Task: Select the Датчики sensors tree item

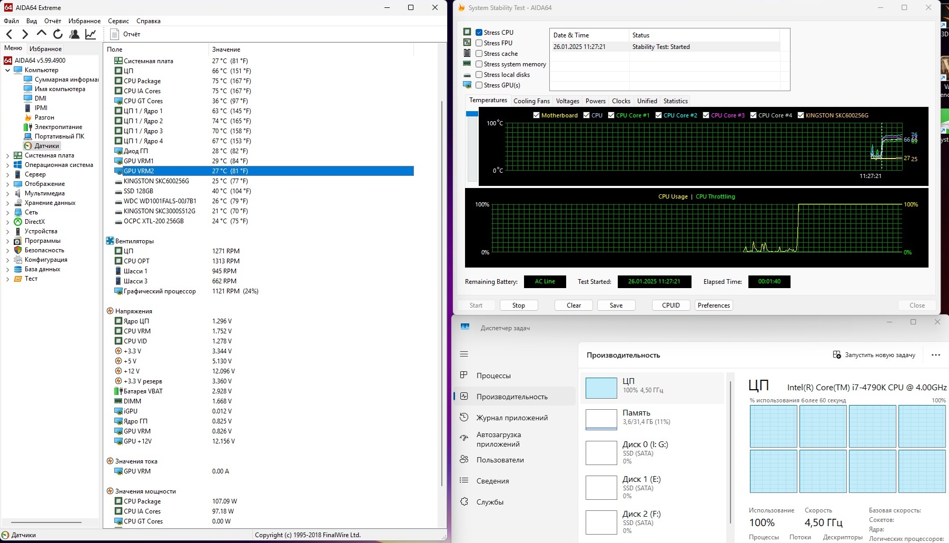Action: pyautogui.click(x=43, y=146)
